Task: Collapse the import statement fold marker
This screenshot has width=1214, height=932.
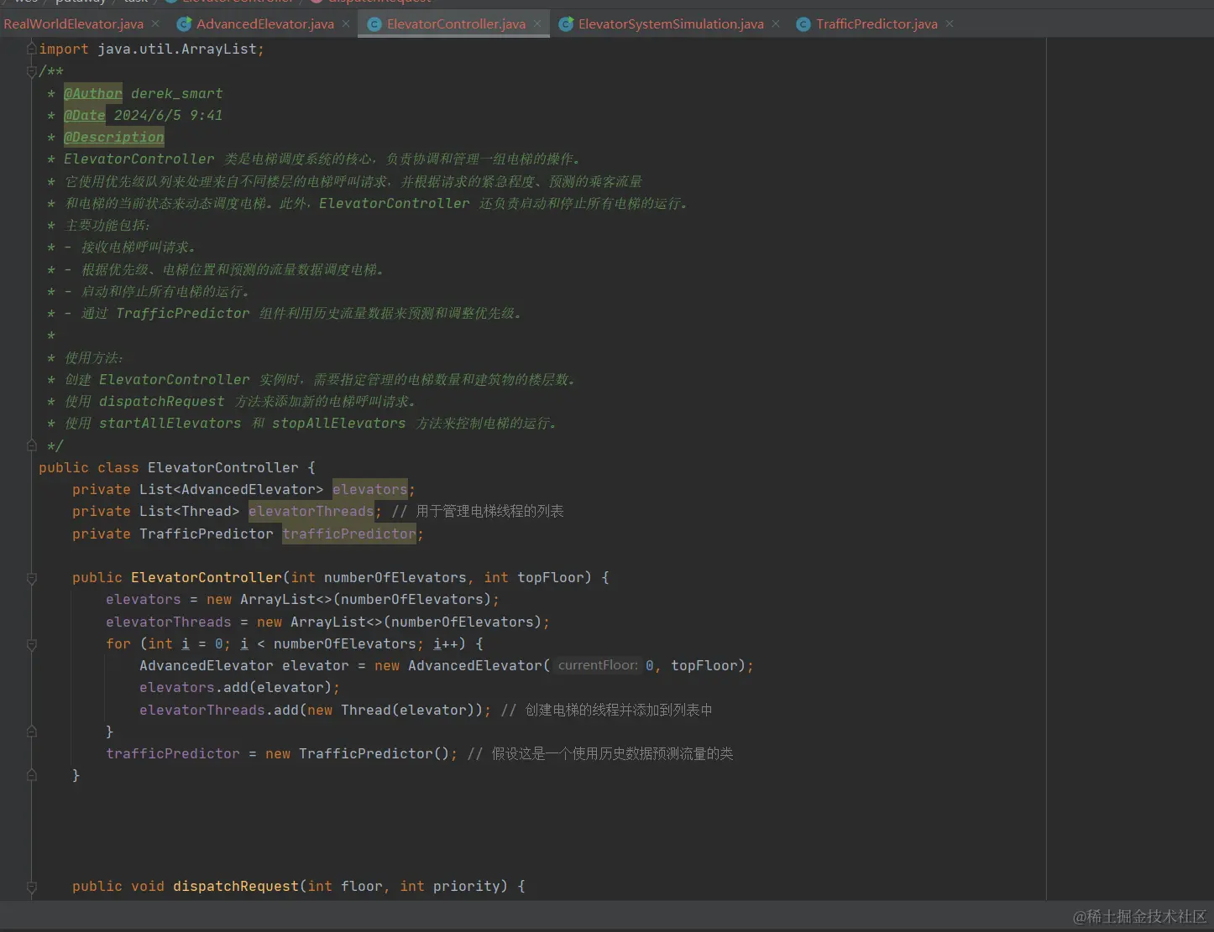Action: pyautogui.click(x=32, y=49)
